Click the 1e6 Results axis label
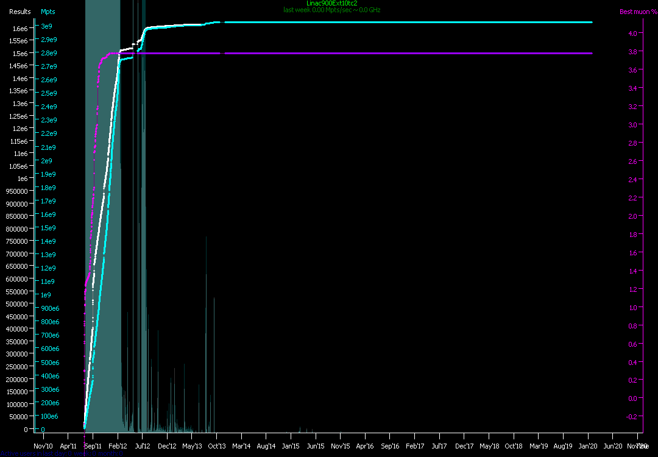Image resolution: width=658 pixels, height=457 pixels. pos(22,179)
